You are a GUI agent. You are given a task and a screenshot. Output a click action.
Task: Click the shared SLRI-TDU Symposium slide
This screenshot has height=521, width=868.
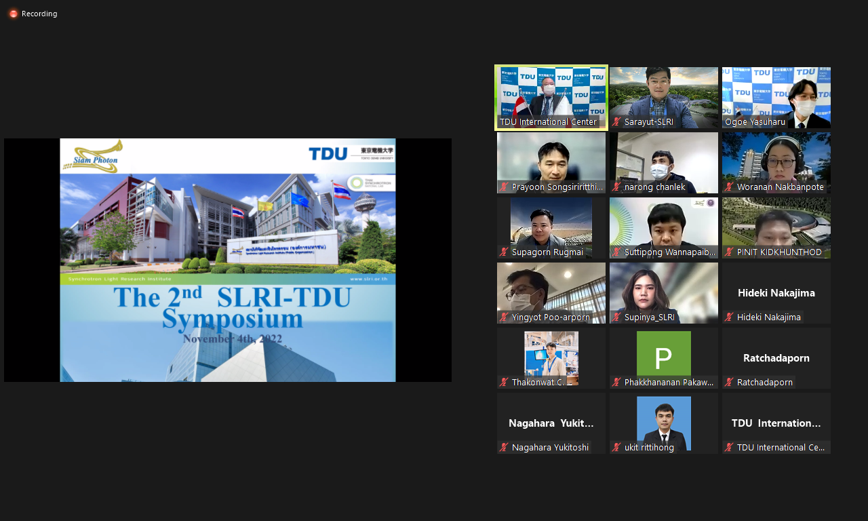coord(228,260)
